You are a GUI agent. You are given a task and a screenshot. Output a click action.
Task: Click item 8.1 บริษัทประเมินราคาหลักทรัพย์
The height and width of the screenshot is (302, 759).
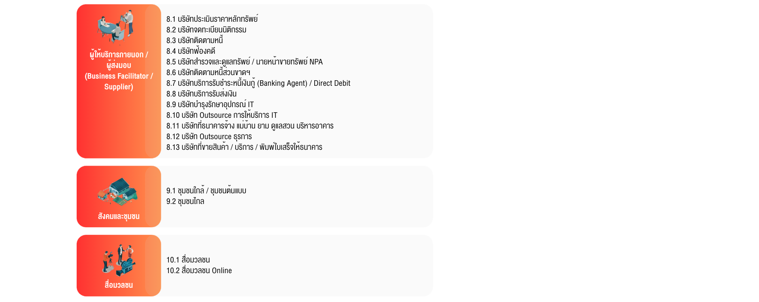[x=212, y=19]
